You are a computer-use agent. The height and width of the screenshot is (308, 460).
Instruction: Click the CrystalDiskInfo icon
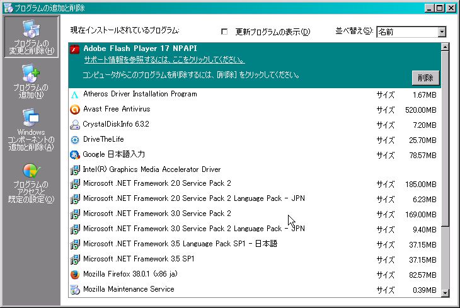[75, 125]
